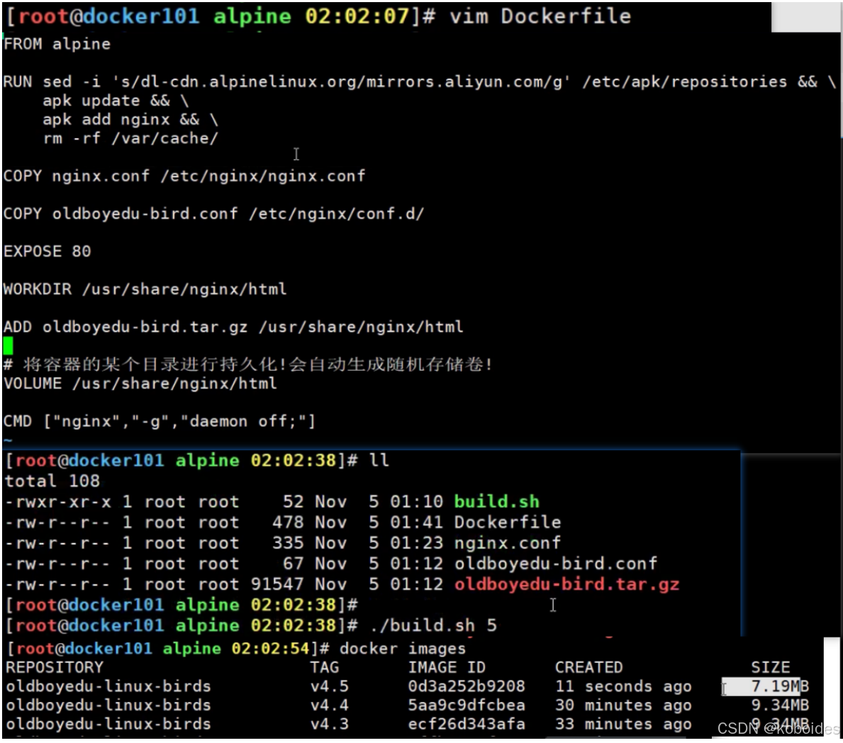Image resolution: width=843 pixels, height=743 pixels.
Task: Click the 'rm -rf /var/cache/' line
Action: (130, 138)
